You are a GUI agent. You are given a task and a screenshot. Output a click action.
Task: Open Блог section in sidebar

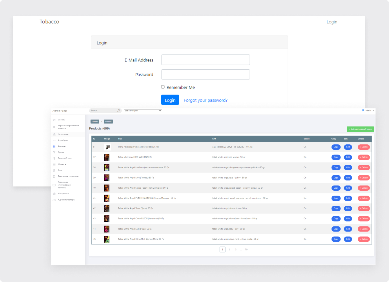[x=60, y=171]
